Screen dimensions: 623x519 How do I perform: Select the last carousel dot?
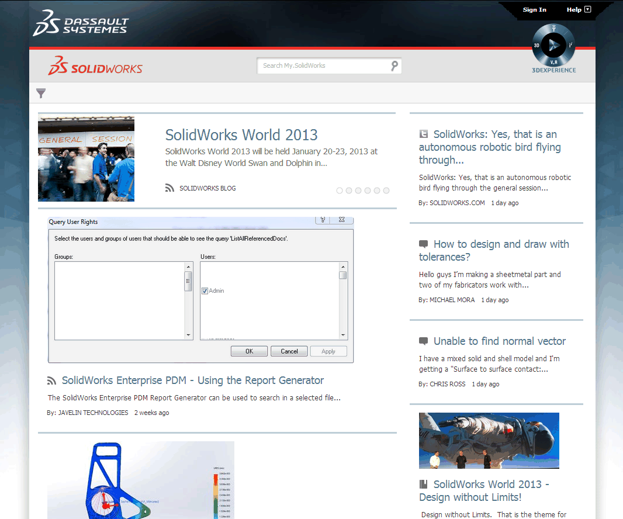pyautogui.click(x=386, y=191)
